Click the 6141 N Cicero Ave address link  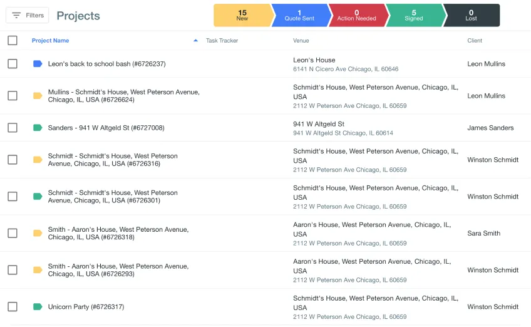[x=346, y=70]
